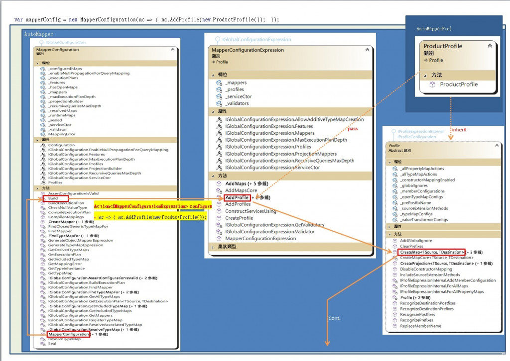Select RecognizeDestinationPostfixes method row
This screenshot has width=510, height=361.
click(428, 303)
